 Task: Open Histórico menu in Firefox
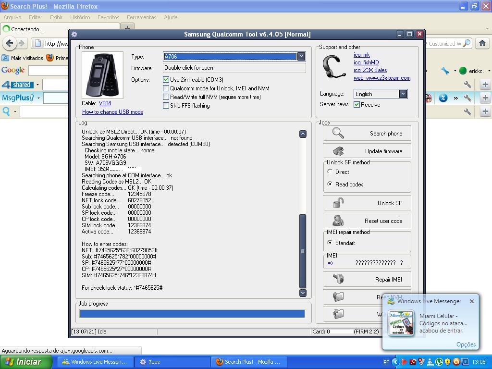[x=80, y=17]
